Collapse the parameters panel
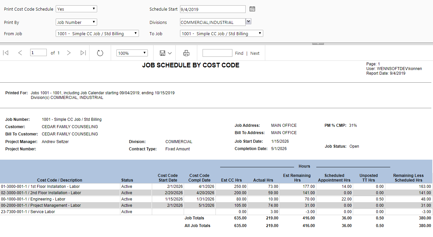 pos(318,43)
